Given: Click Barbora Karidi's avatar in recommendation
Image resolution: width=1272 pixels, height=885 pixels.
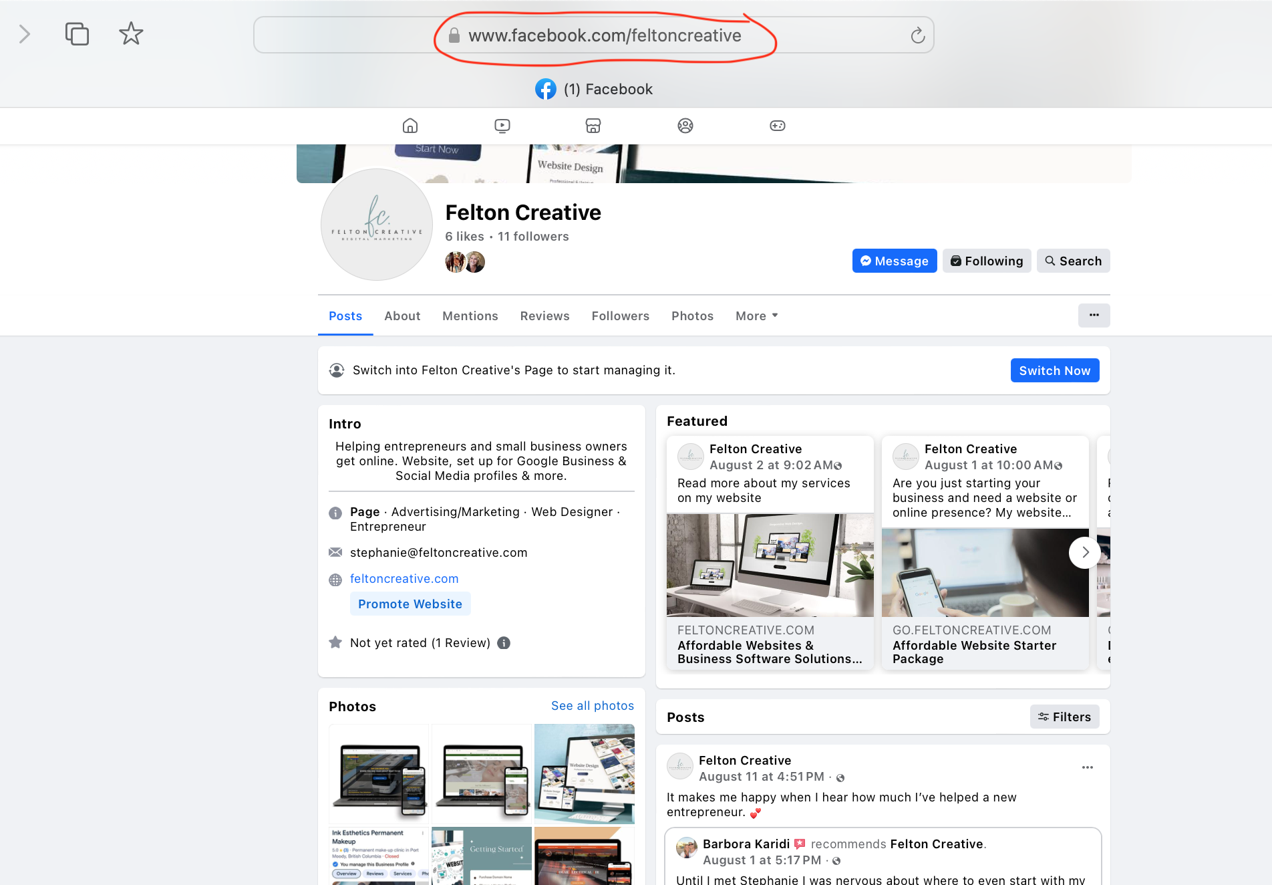Looking at the screenshot, I should coord(687,848).
